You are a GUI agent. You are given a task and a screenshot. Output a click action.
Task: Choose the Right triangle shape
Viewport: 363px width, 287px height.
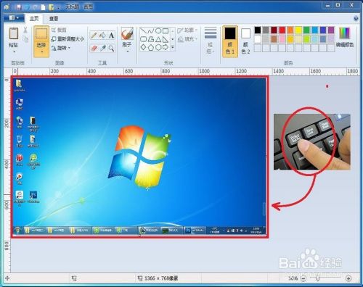[x=166, y=39]
